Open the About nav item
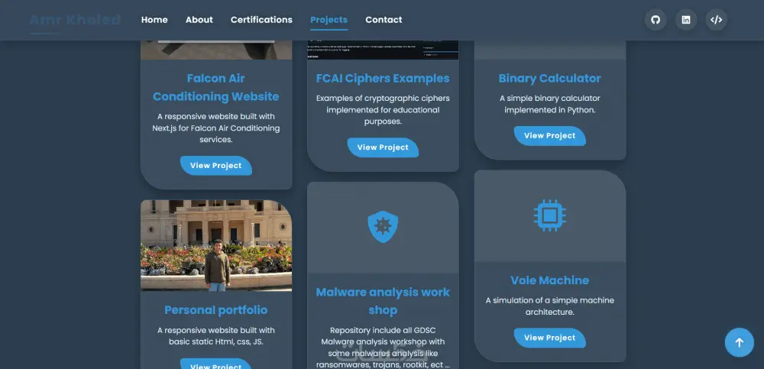764x369 pixels. coord(199,20)
